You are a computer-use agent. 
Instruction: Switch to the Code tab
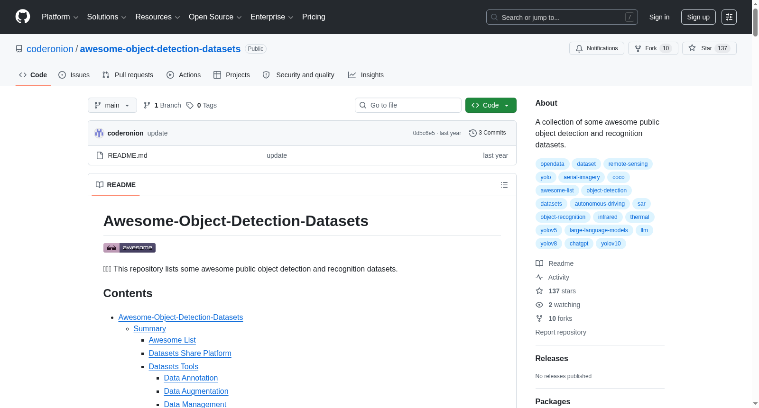(x=33, y=75)
